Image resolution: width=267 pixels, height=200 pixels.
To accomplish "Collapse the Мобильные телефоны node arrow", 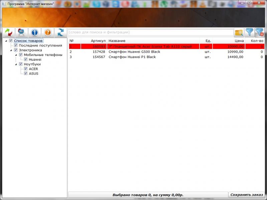I will coord(16,55).
